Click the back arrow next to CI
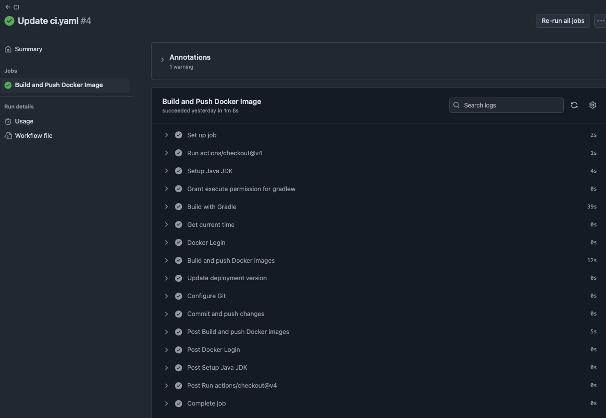 7,7
